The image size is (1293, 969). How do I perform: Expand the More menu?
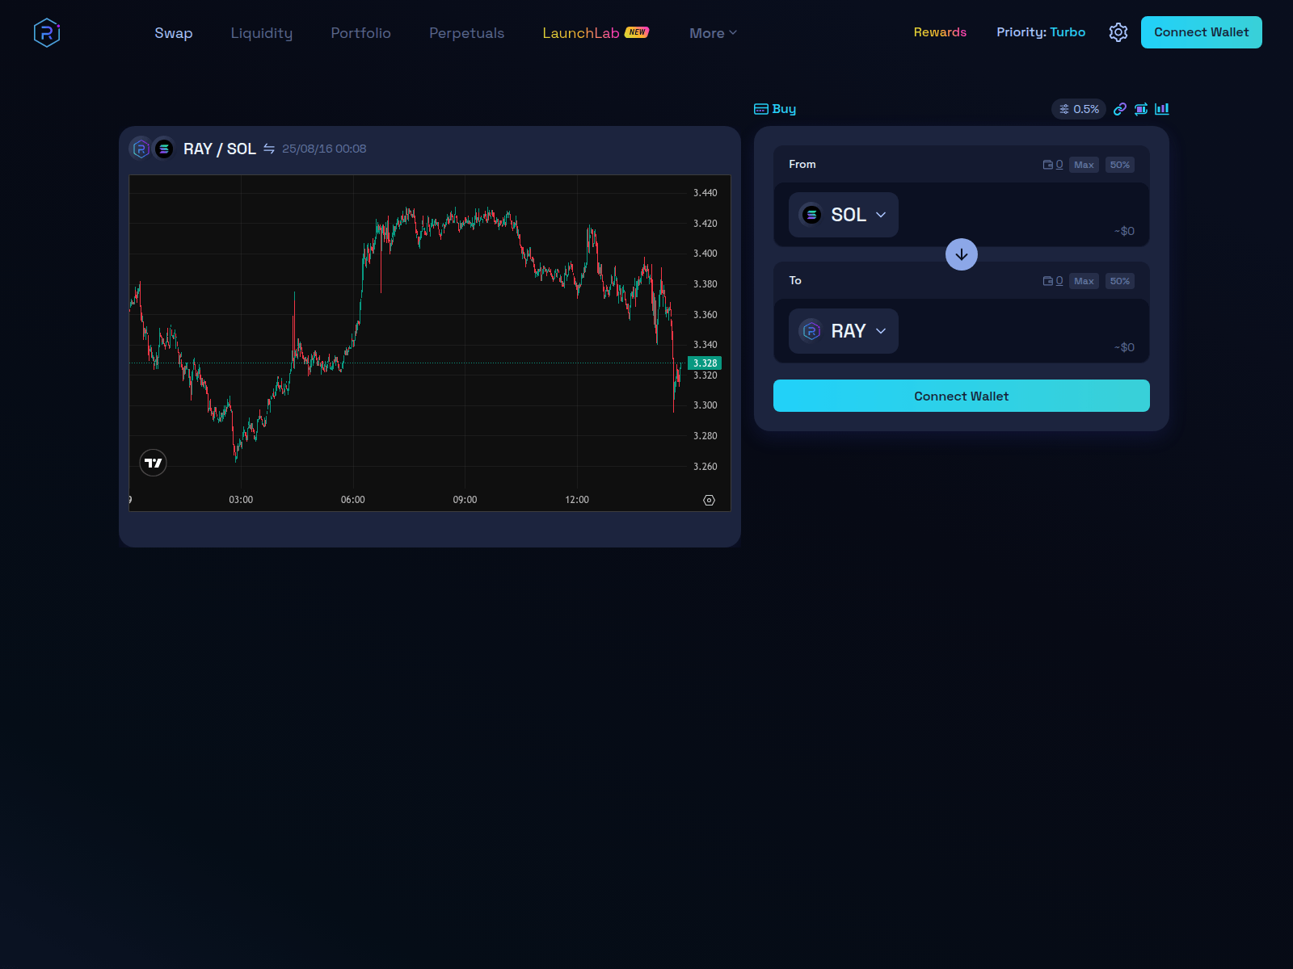point(713,33)
